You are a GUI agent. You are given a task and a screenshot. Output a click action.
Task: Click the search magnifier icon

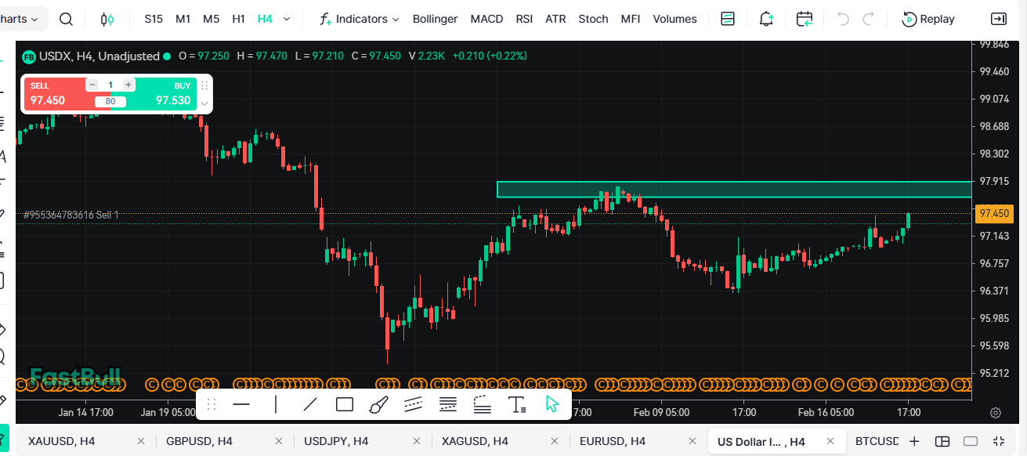coord(67,19)
